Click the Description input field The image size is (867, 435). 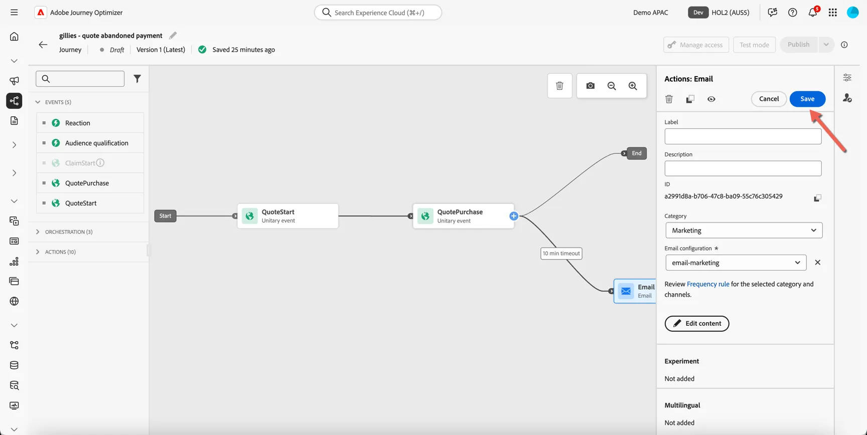point(743,168)
